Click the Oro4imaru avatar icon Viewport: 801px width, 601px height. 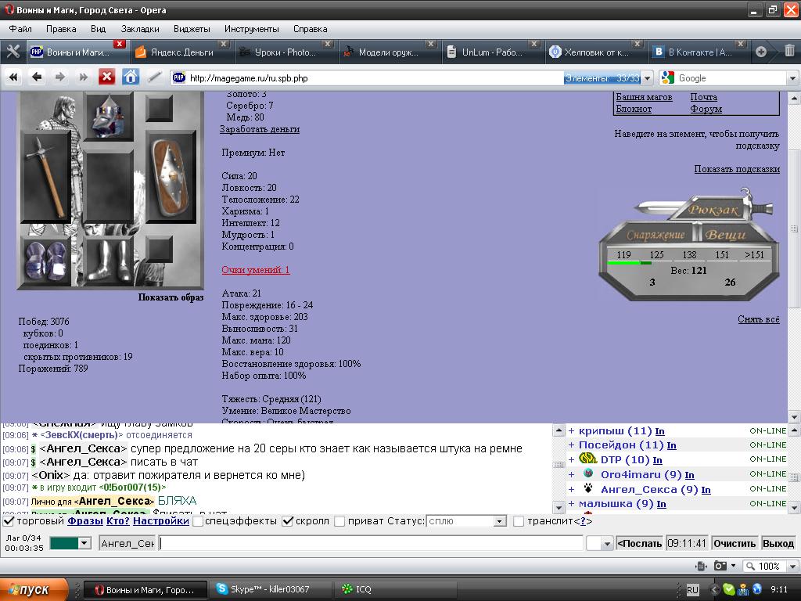(x=588, y=473)
